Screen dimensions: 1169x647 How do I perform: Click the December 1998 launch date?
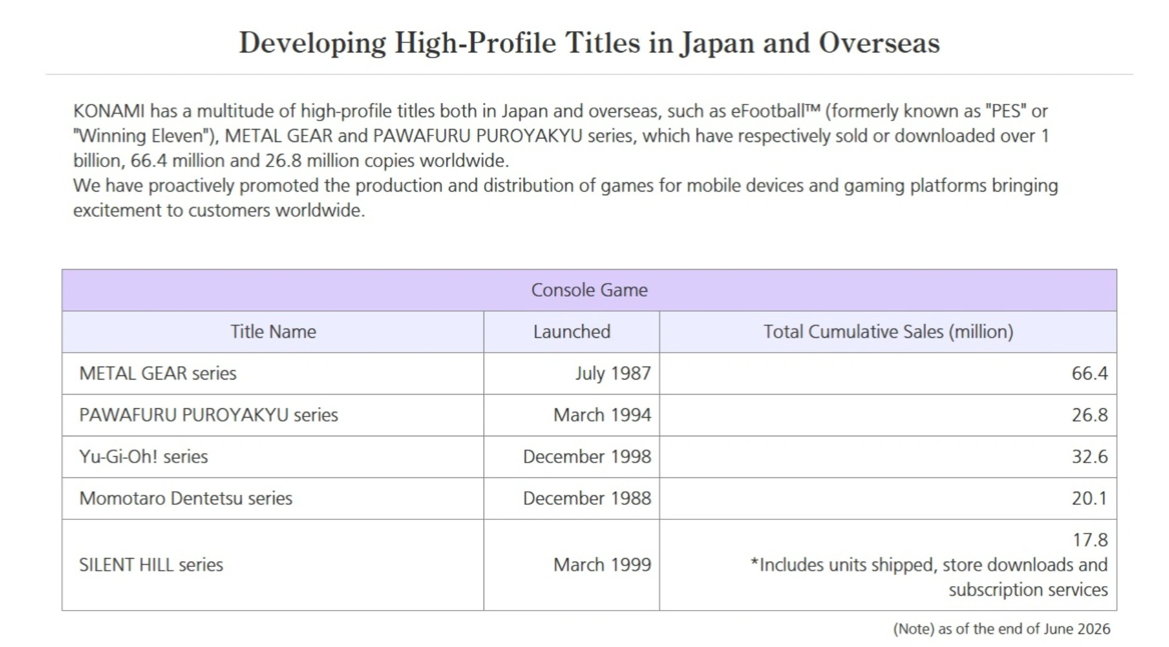point(587,457)
